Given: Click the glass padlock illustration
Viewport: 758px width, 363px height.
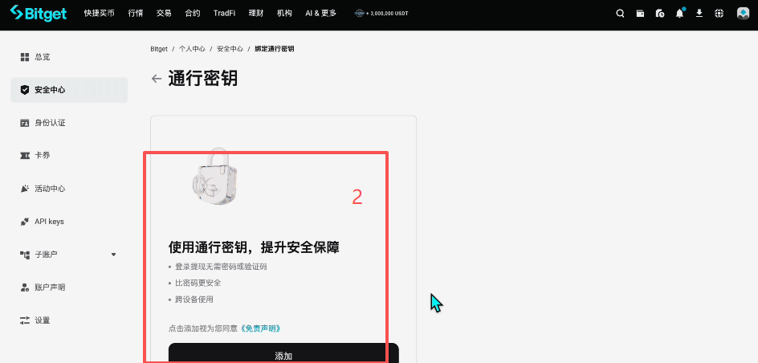Looking at the screenshot, I should (x=215, y=177).
